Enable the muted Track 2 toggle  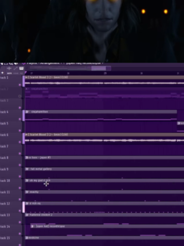[x=20, y=96]
